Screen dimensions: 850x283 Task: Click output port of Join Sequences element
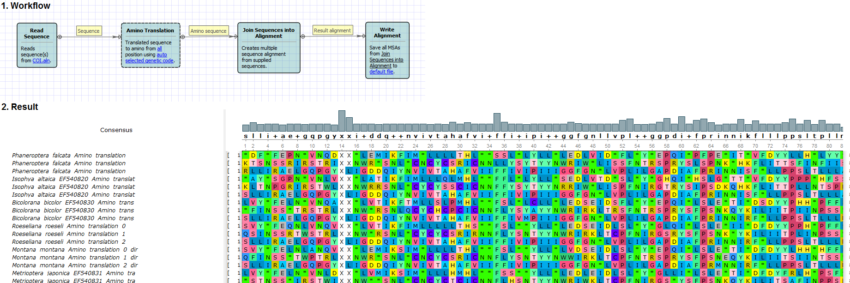tap(303, 36)
